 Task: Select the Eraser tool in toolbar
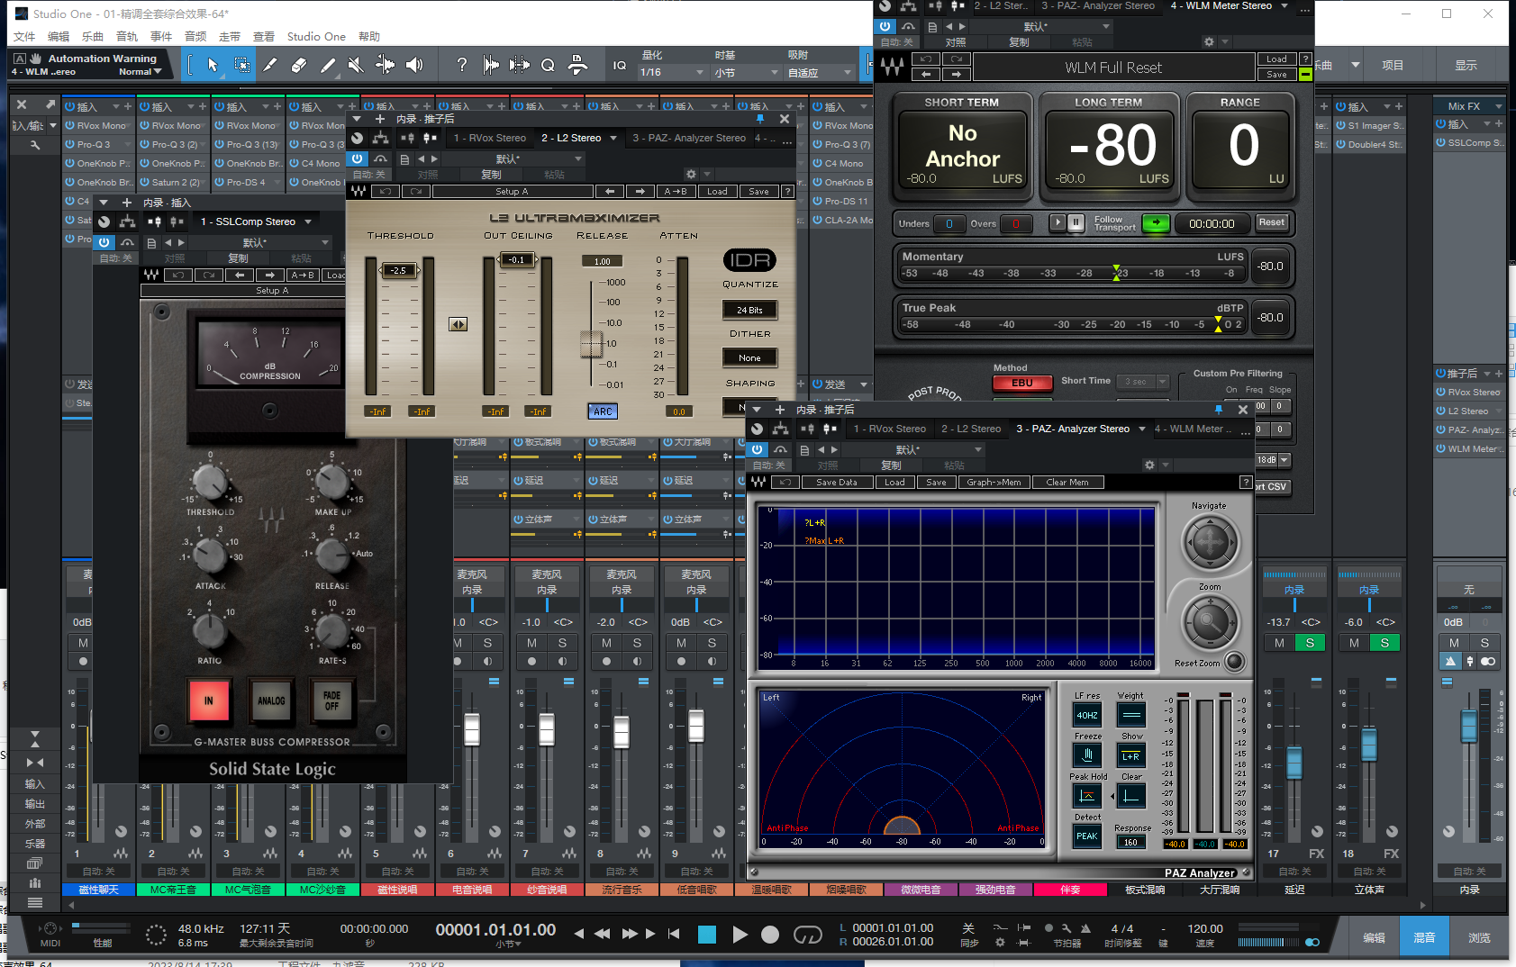coord(299,65)
